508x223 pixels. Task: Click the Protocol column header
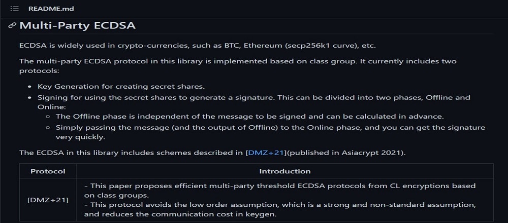click(48, 171)
